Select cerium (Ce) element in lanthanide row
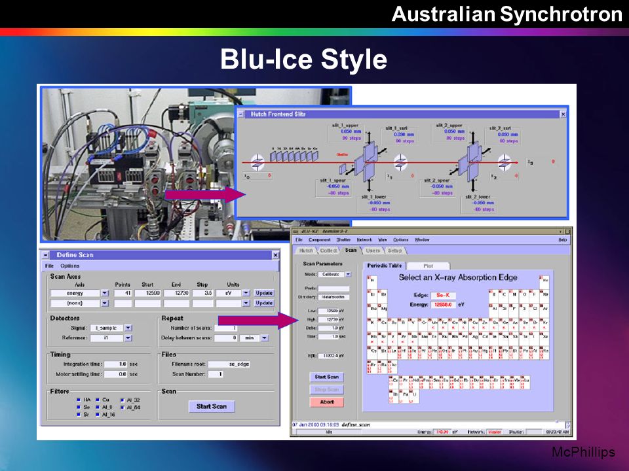This screenshot has height=471, width=629. (x=394, y=383)
